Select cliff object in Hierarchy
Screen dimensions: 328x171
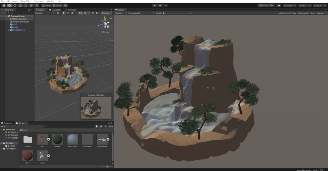13,24
